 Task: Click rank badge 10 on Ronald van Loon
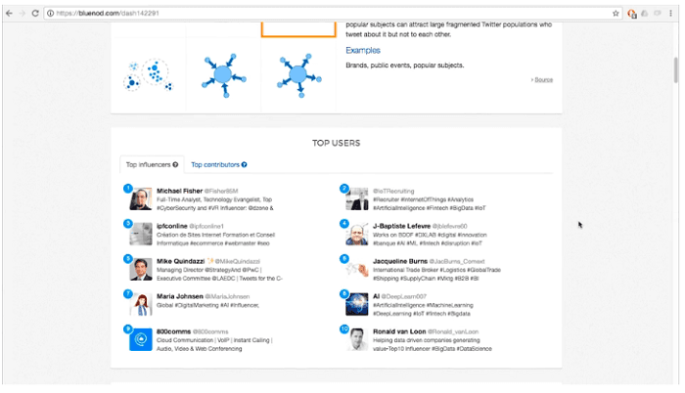click(x=344, y=328)
